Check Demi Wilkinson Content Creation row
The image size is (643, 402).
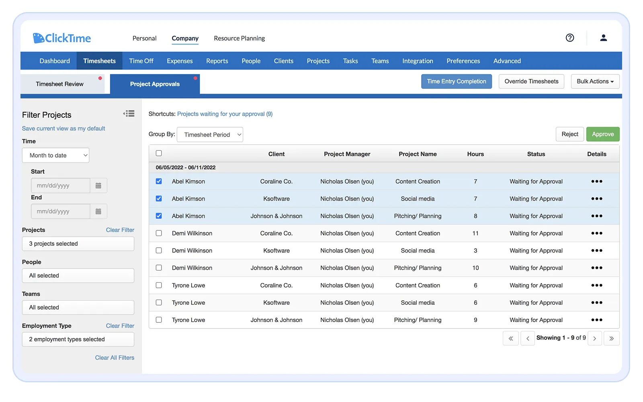(159, 233)
